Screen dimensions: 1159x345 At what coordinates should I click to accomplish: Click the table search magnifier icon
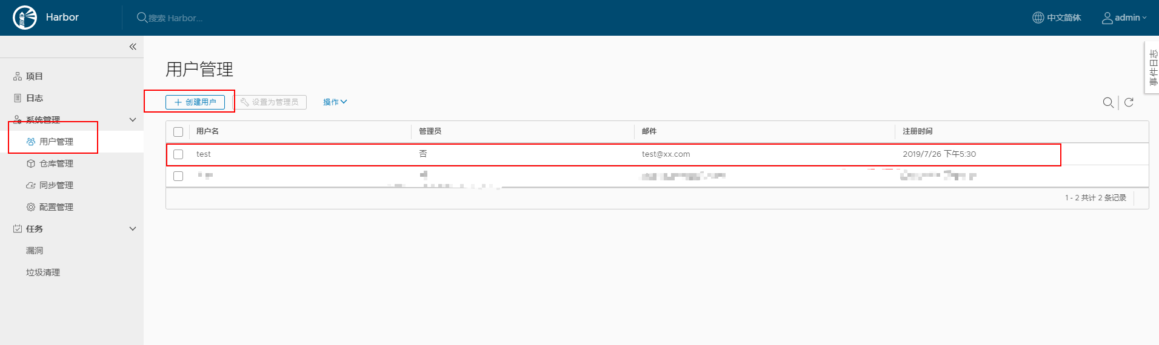[x=1107, y=102]
